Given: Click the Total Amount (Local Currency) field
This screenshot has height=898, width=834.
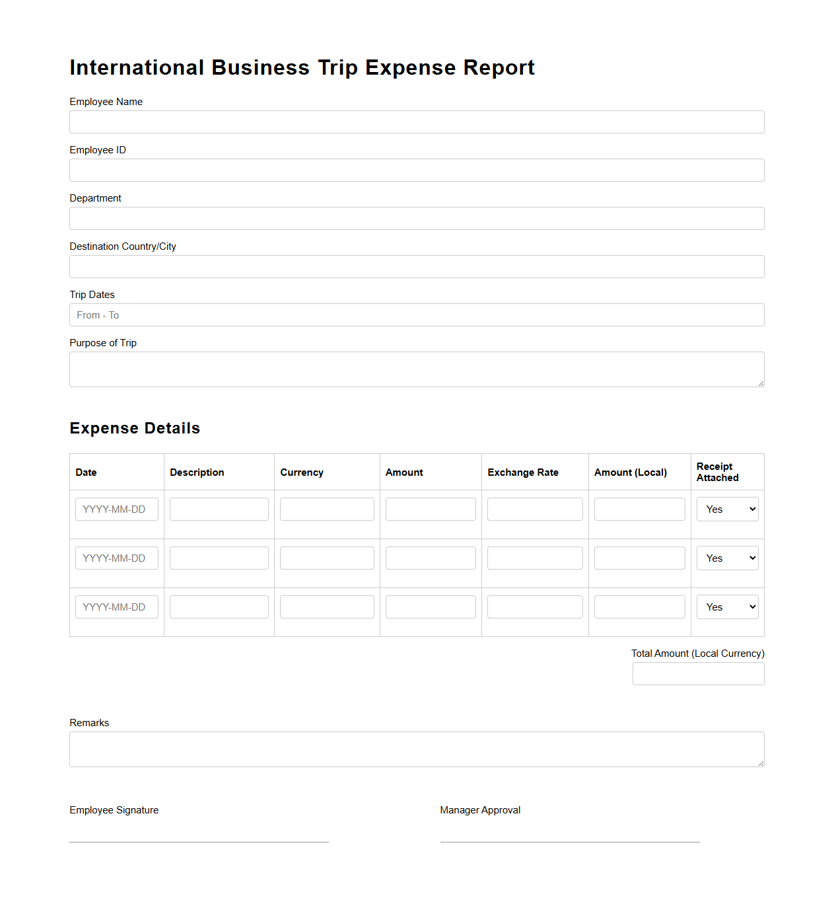Looking at the screenshot, I should pos(698,673).
